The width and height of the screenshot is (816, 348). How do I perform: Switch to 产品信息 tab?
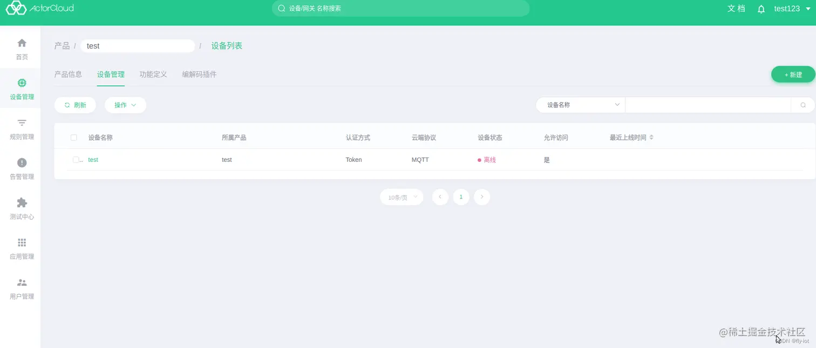click(68, 74)
